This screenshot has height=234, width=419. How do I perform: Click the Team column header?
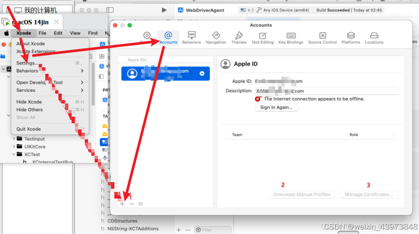click(x=237, y=135)
